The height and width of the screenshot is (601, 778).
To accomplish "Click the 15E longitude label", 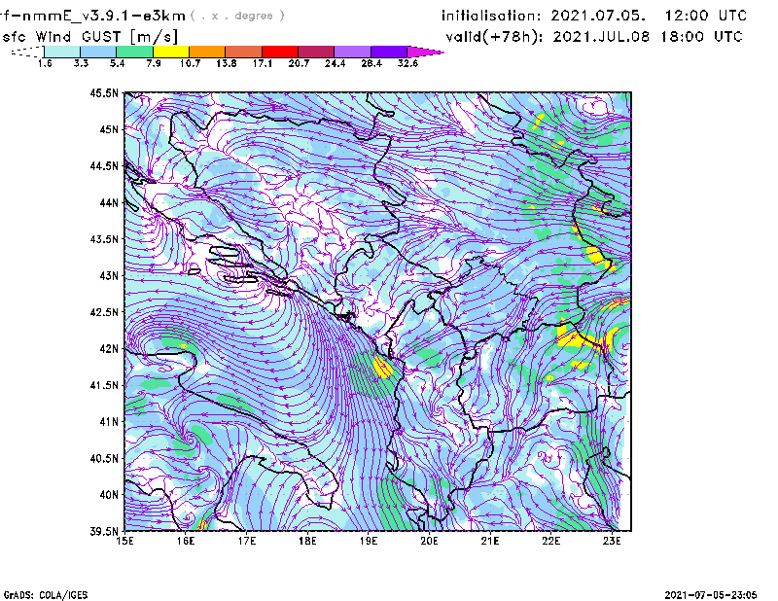I will pyautogui.click(x=124, y=541).
